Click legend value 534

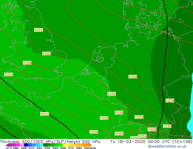click(47, 148)
